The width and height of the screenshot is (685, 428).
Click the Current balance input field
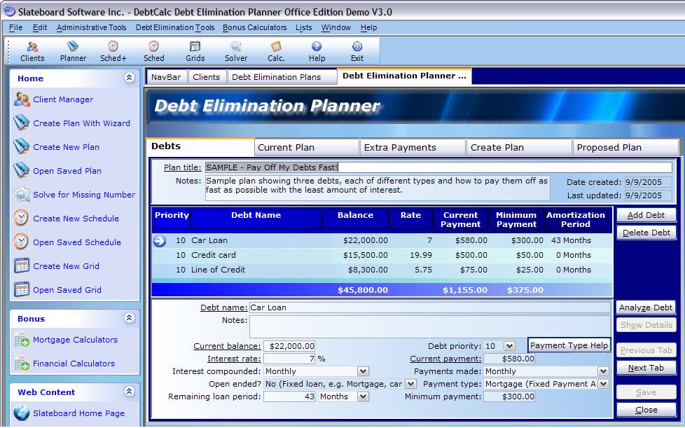(289, 346)
